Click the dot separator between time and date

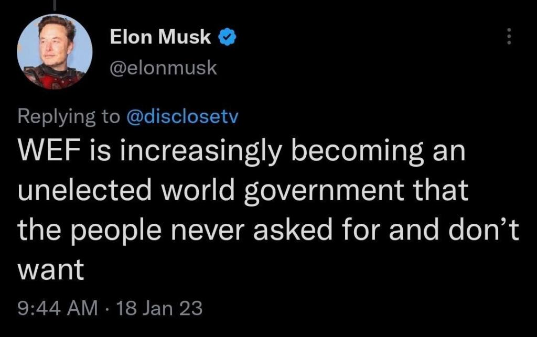point(108,308)
